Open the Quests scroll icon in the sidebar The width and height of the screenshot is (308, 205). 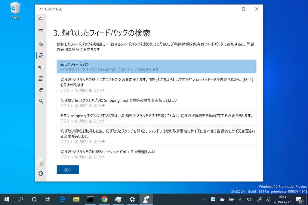41,78
